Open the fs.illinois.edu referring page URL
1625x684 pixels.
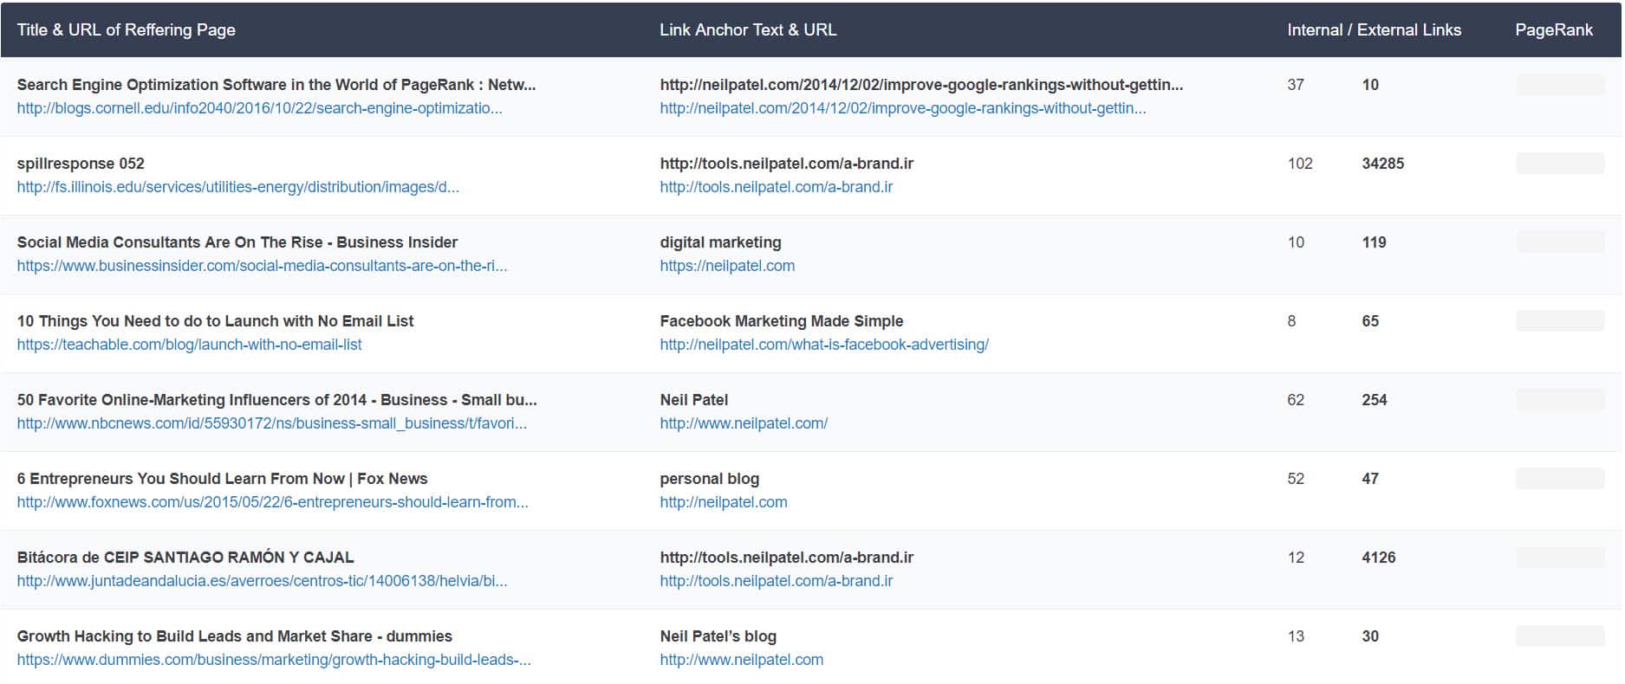pos(238,187)
